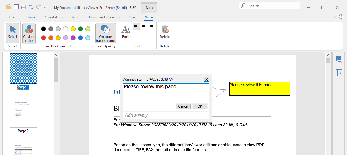Open the third page thumbnail
The image size is (347, 155).
[23, 148]
